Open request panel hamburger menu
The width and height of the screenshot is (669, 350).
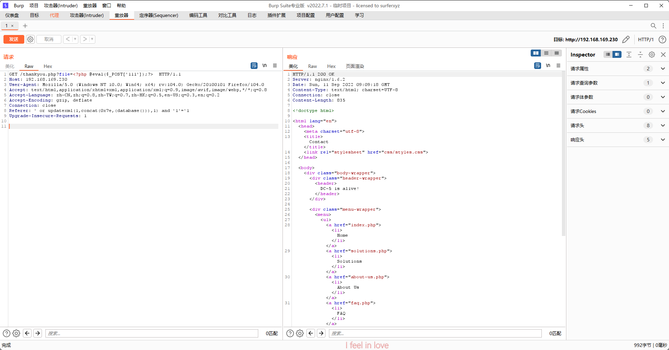point(275,65)
